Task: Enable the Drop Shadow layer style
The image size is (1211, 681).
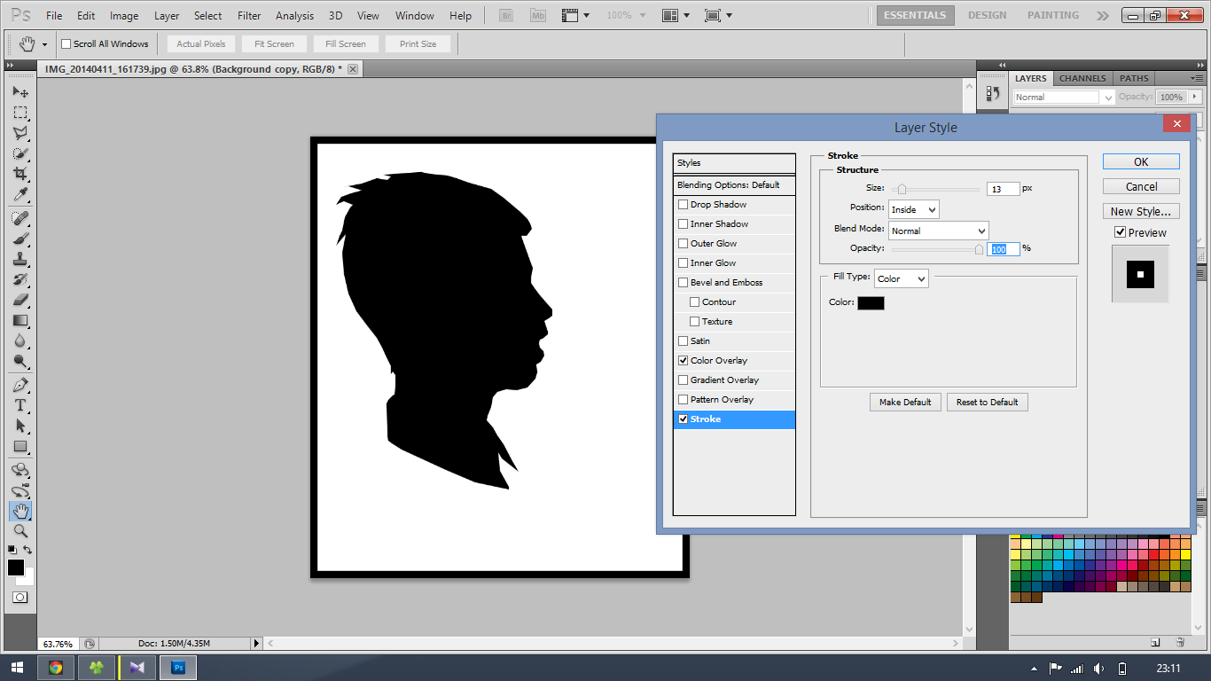Action: click(x=684, y=204)
